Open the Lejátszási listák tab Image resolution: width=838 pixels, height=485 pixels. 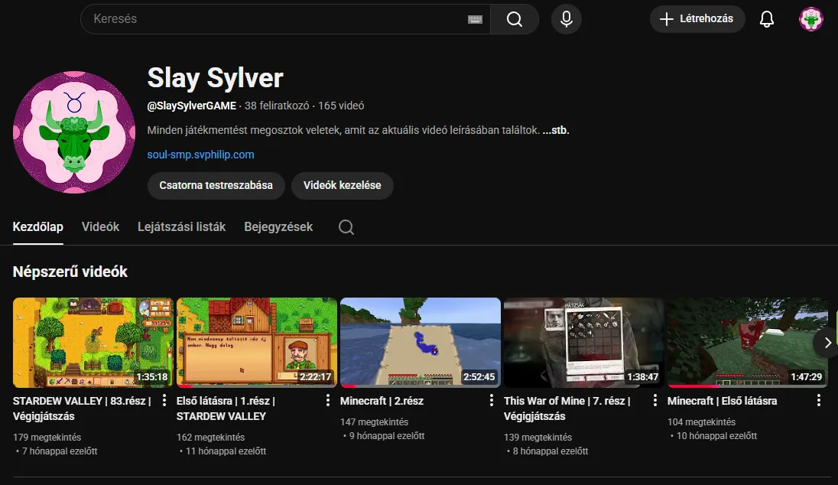click(182, 226)
